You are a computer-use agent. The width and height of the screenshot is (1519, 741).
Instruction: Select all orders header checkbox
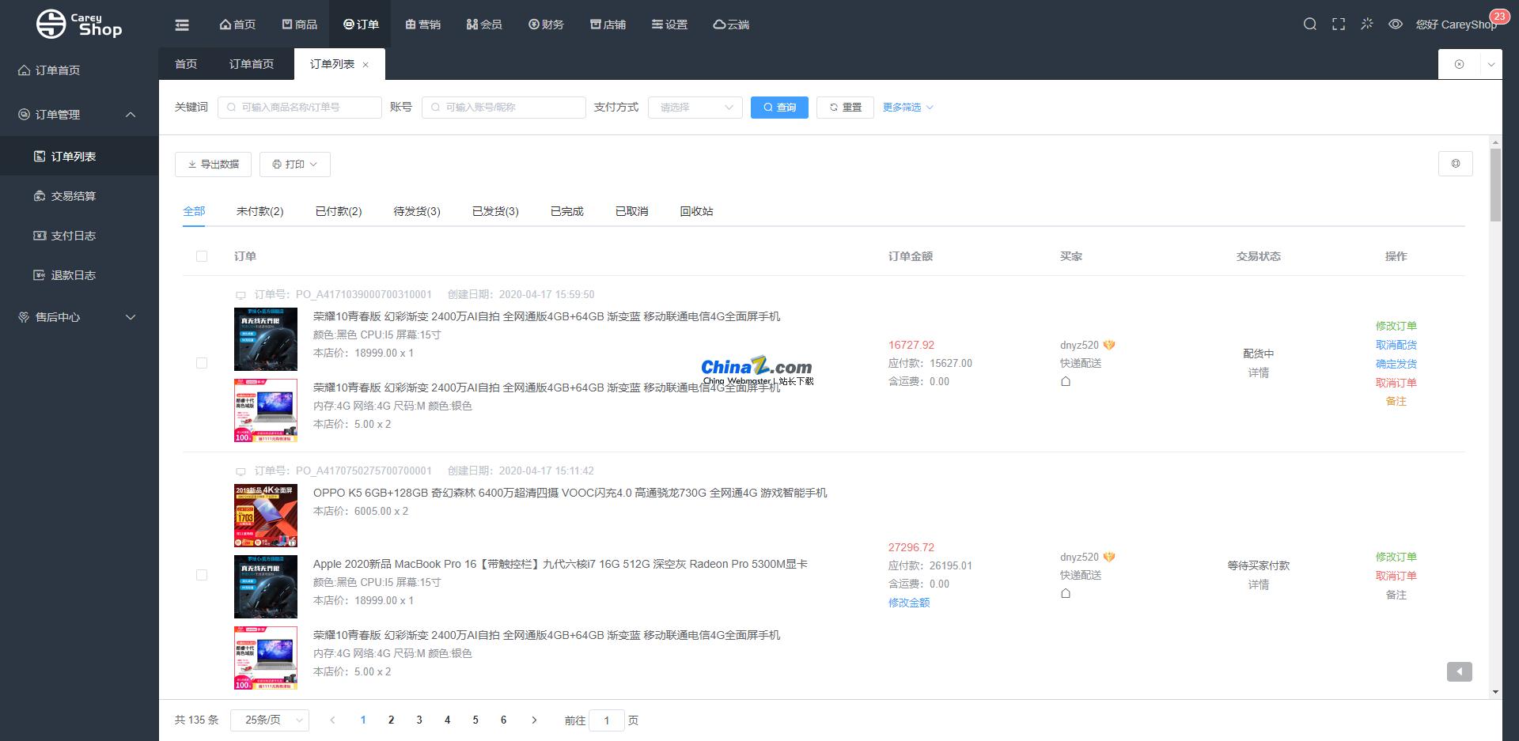click(202, 256)
